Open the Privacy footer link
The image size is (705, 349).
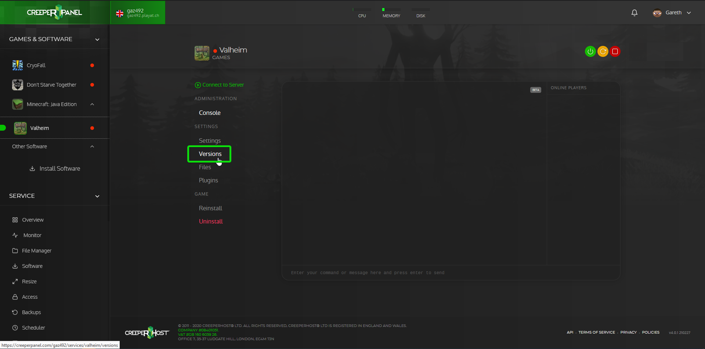[629, 332]
